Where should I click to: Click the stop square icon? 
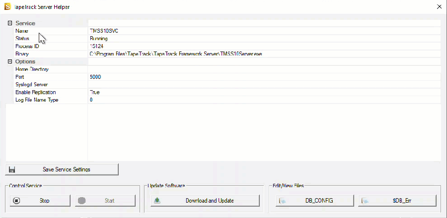coord(16,201)
